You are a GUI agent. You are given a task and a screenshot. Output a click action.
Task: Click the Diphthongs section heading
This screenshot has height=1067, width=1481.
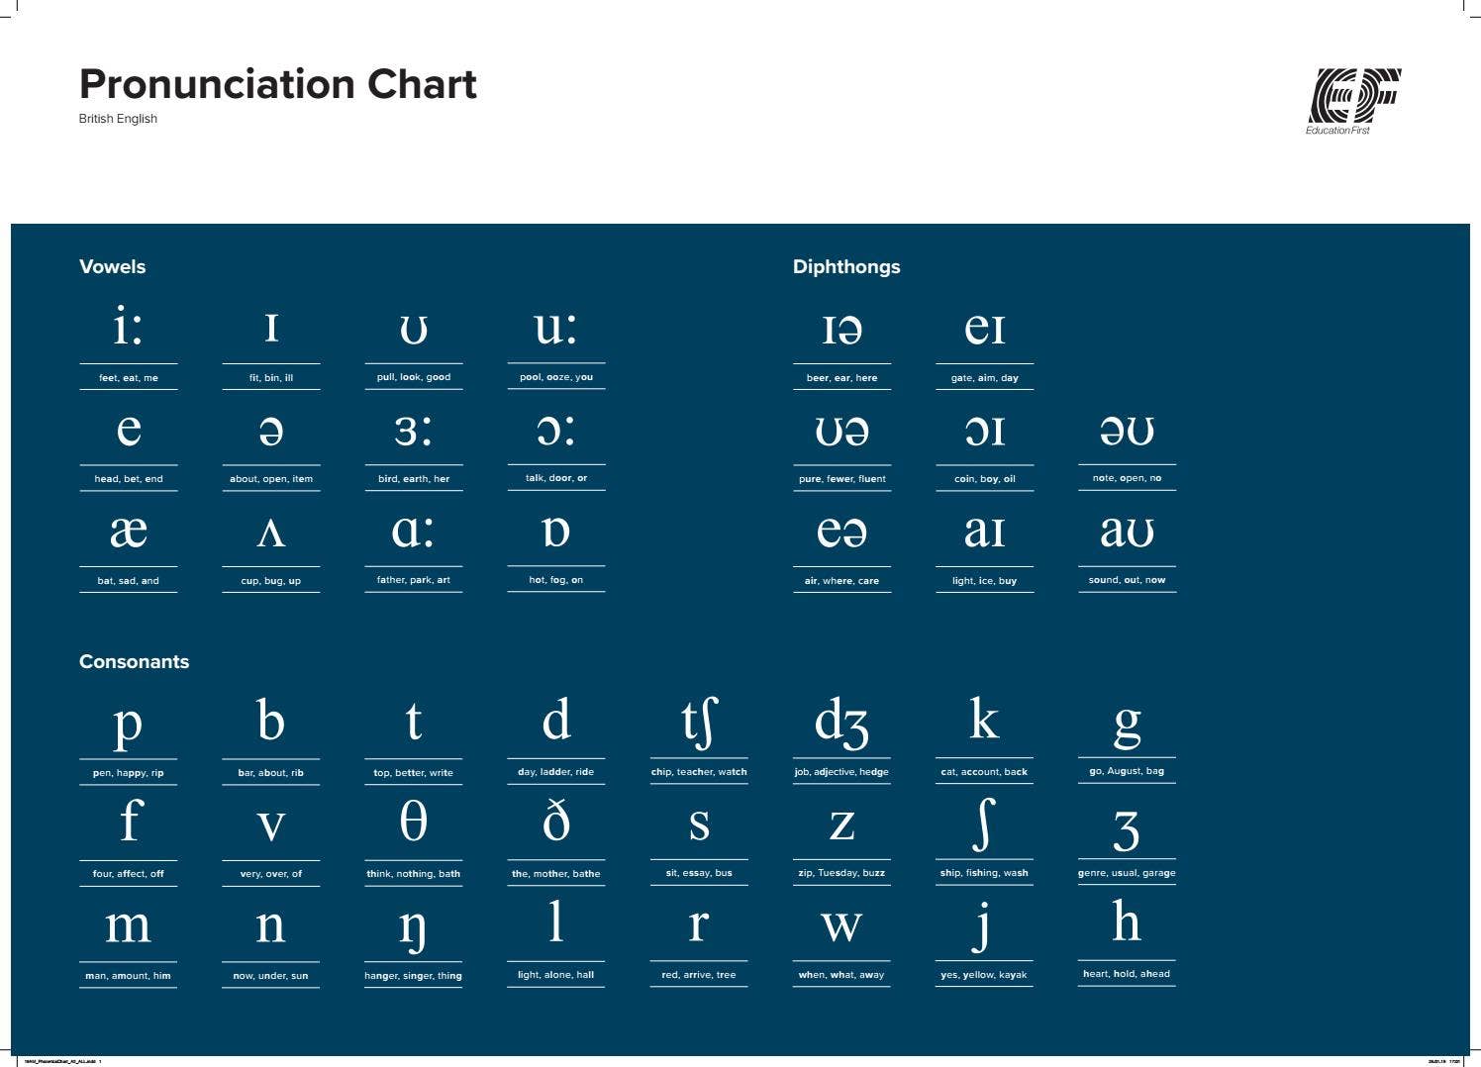[846, 267]
